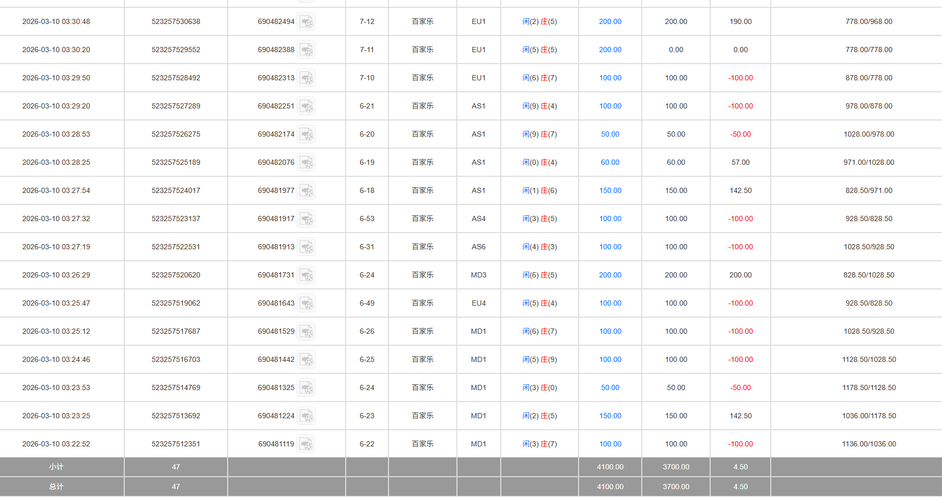Viewport: 942px width, 497px height.
Task: Open the blue 200.00 bet amount link
Action: 609,21
